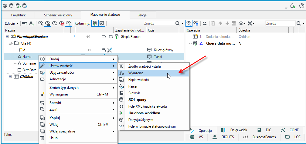
Task: Switch to the Drugi widok bottom tab
Action: [x=234, y=130]
